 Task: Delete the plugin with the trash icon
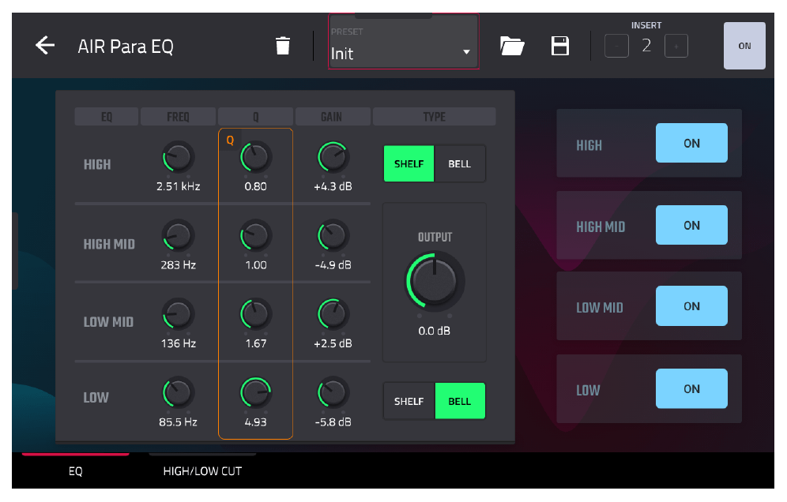[283, 46]
